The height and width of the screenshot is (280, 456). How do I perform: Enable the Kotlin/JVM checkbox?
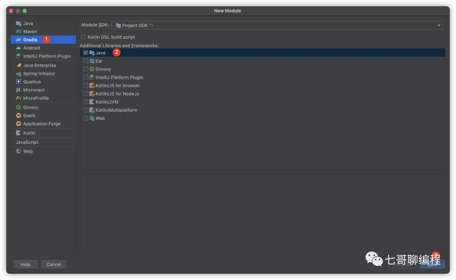85,102
